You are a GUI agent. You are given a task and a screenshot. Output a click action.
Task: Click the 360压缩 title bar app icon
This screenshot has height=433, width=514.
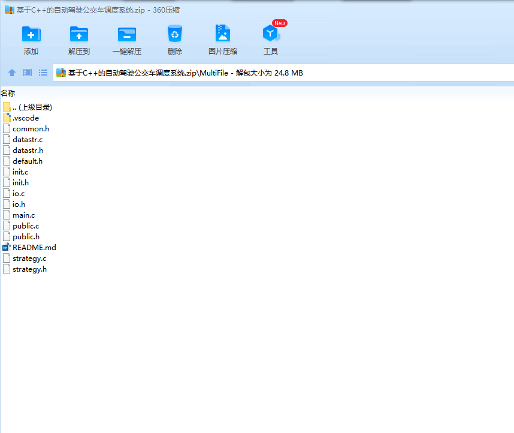pyautogui.click(x=10, y=10)
